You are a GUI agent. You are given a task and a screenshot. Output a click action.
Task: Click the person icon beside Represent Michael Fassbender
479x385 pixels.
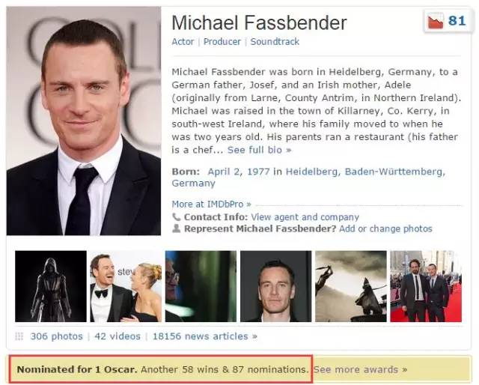click(177, 228)
